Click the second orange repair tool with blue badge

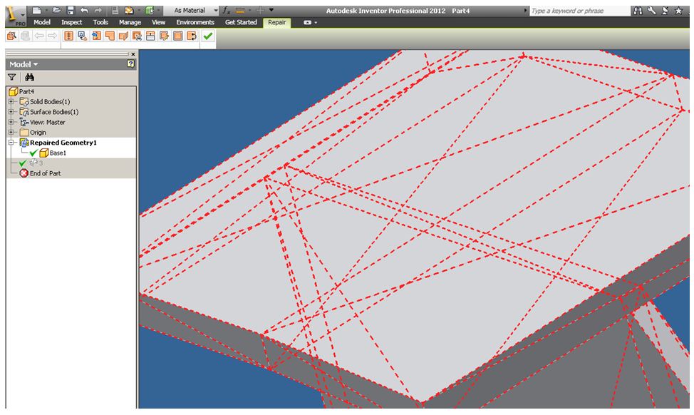tap(83, 36)
